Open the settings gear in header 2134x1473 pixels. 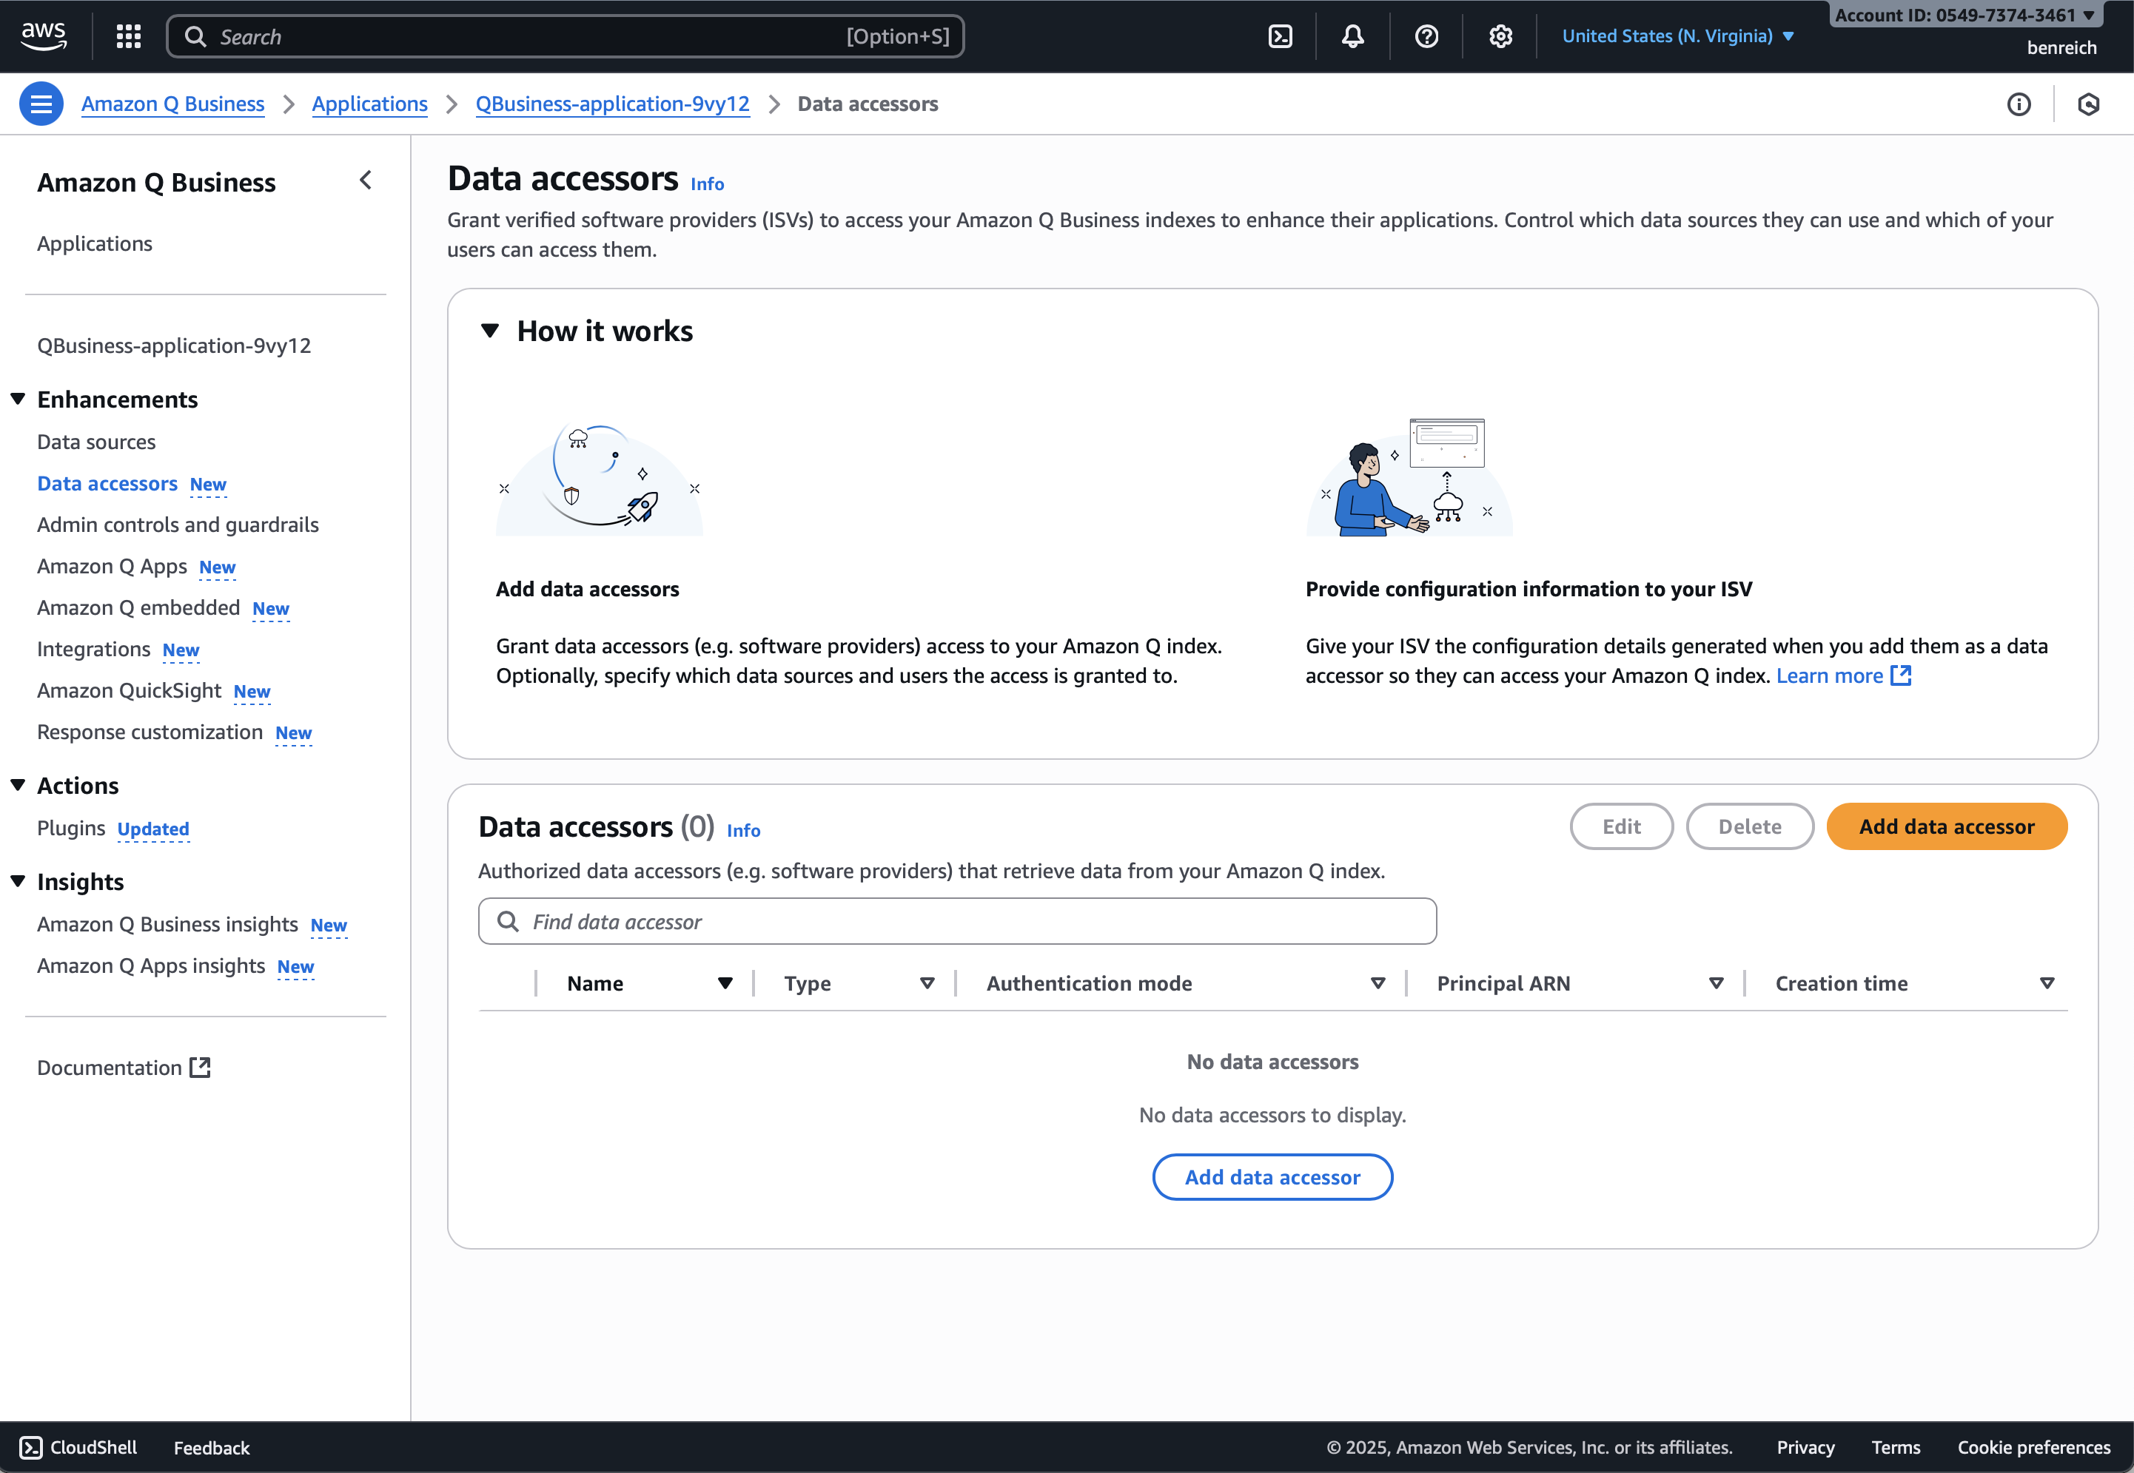click(1500, 36)
